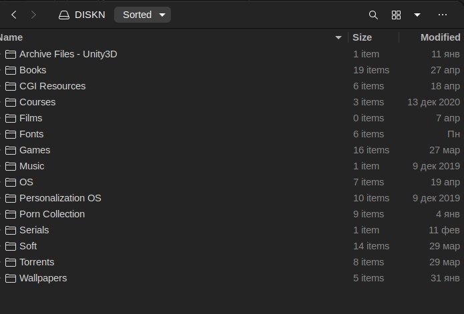This screenshot has height=314, width=464.
Task: Go forward with the right arrow
Action: tap(33, 15)
